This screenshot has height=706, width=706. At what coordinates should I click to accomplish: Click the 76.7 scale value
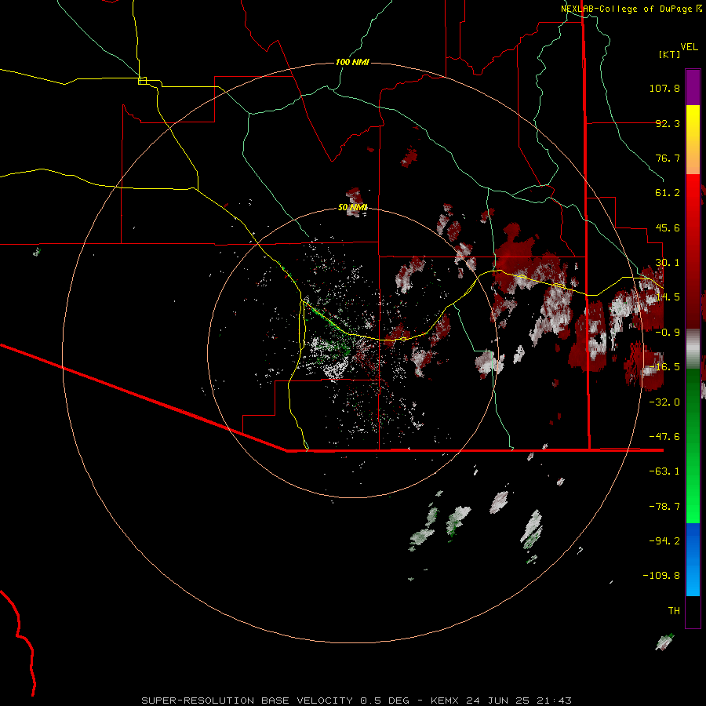(x=668, y=158)
